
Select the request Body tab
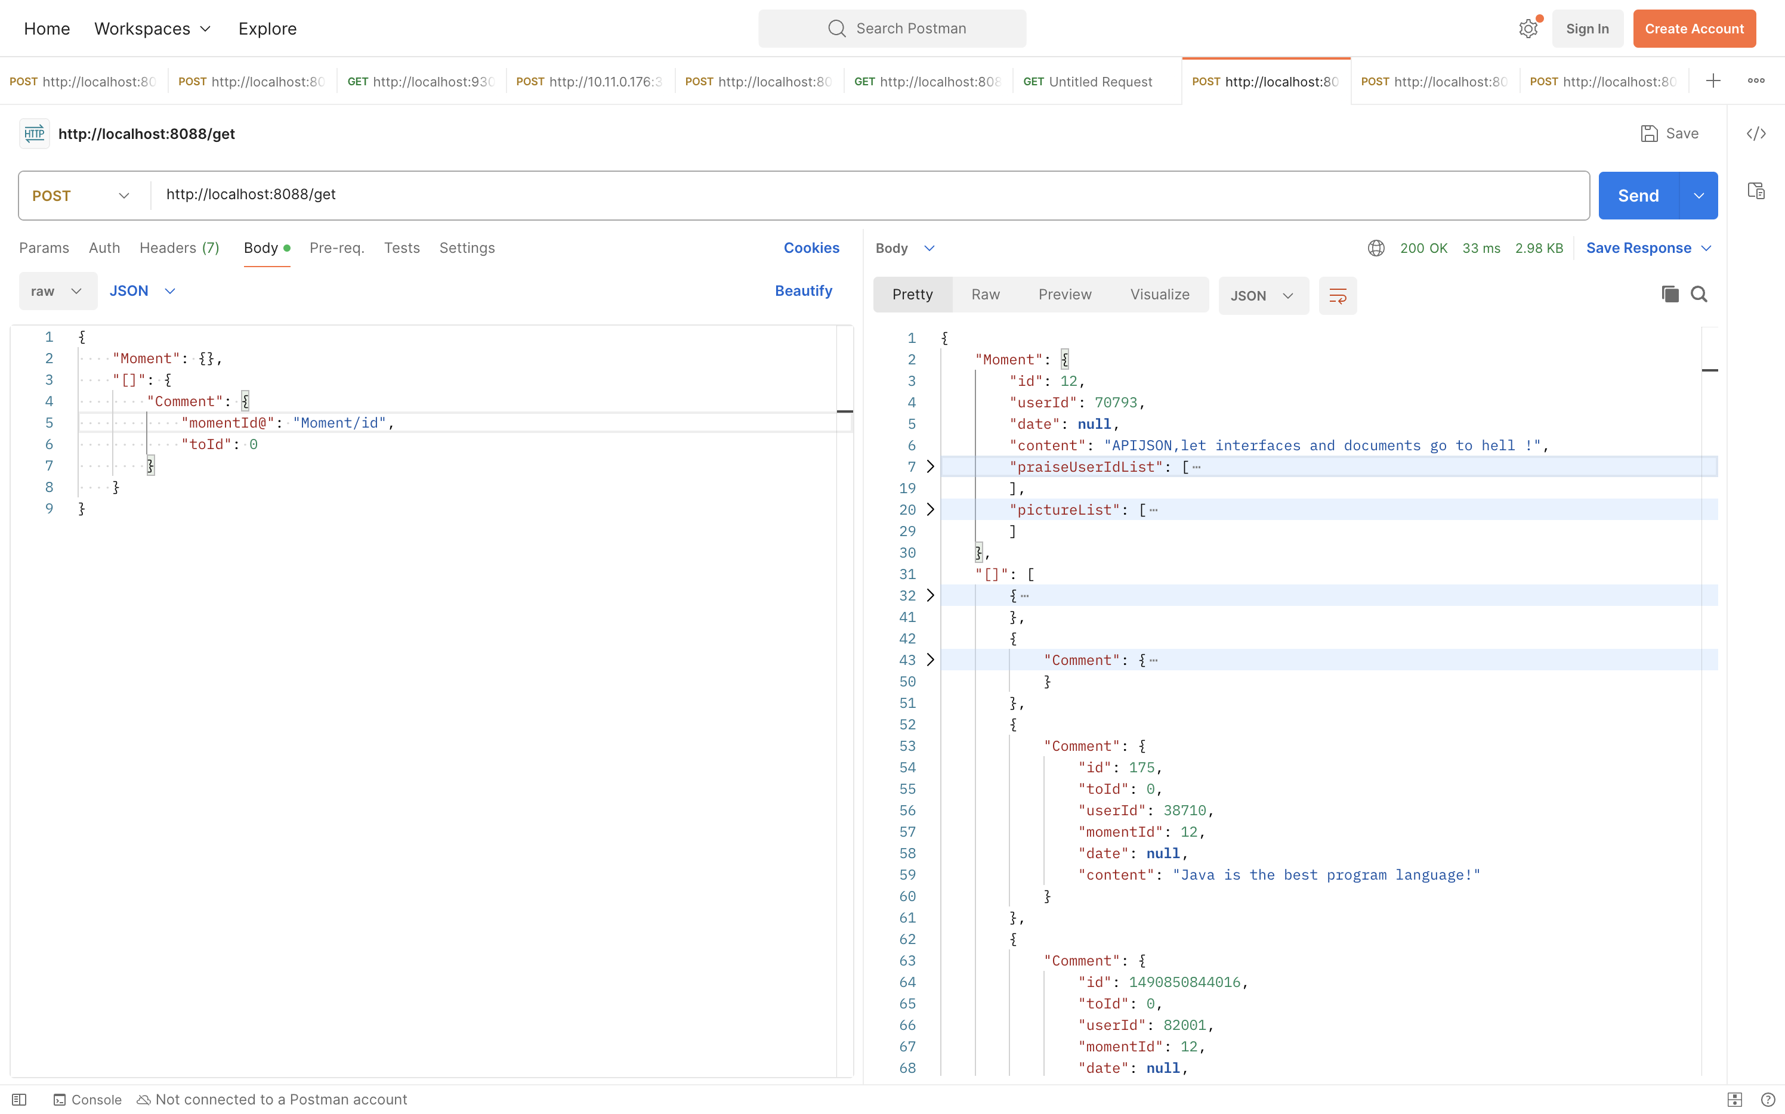click(x=267, y=248)
